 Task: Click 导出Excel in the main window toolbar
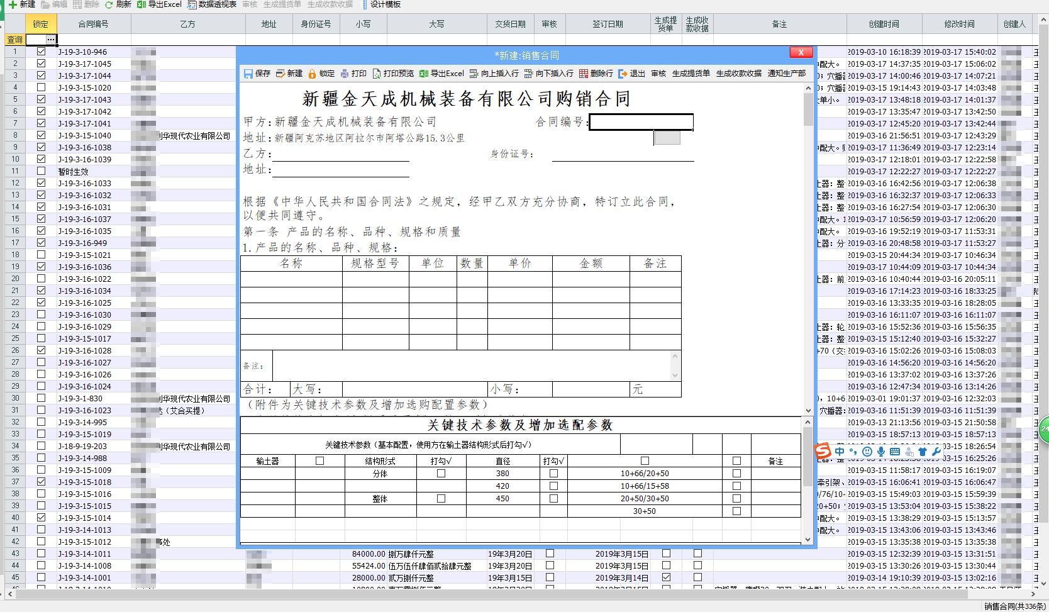160,4
